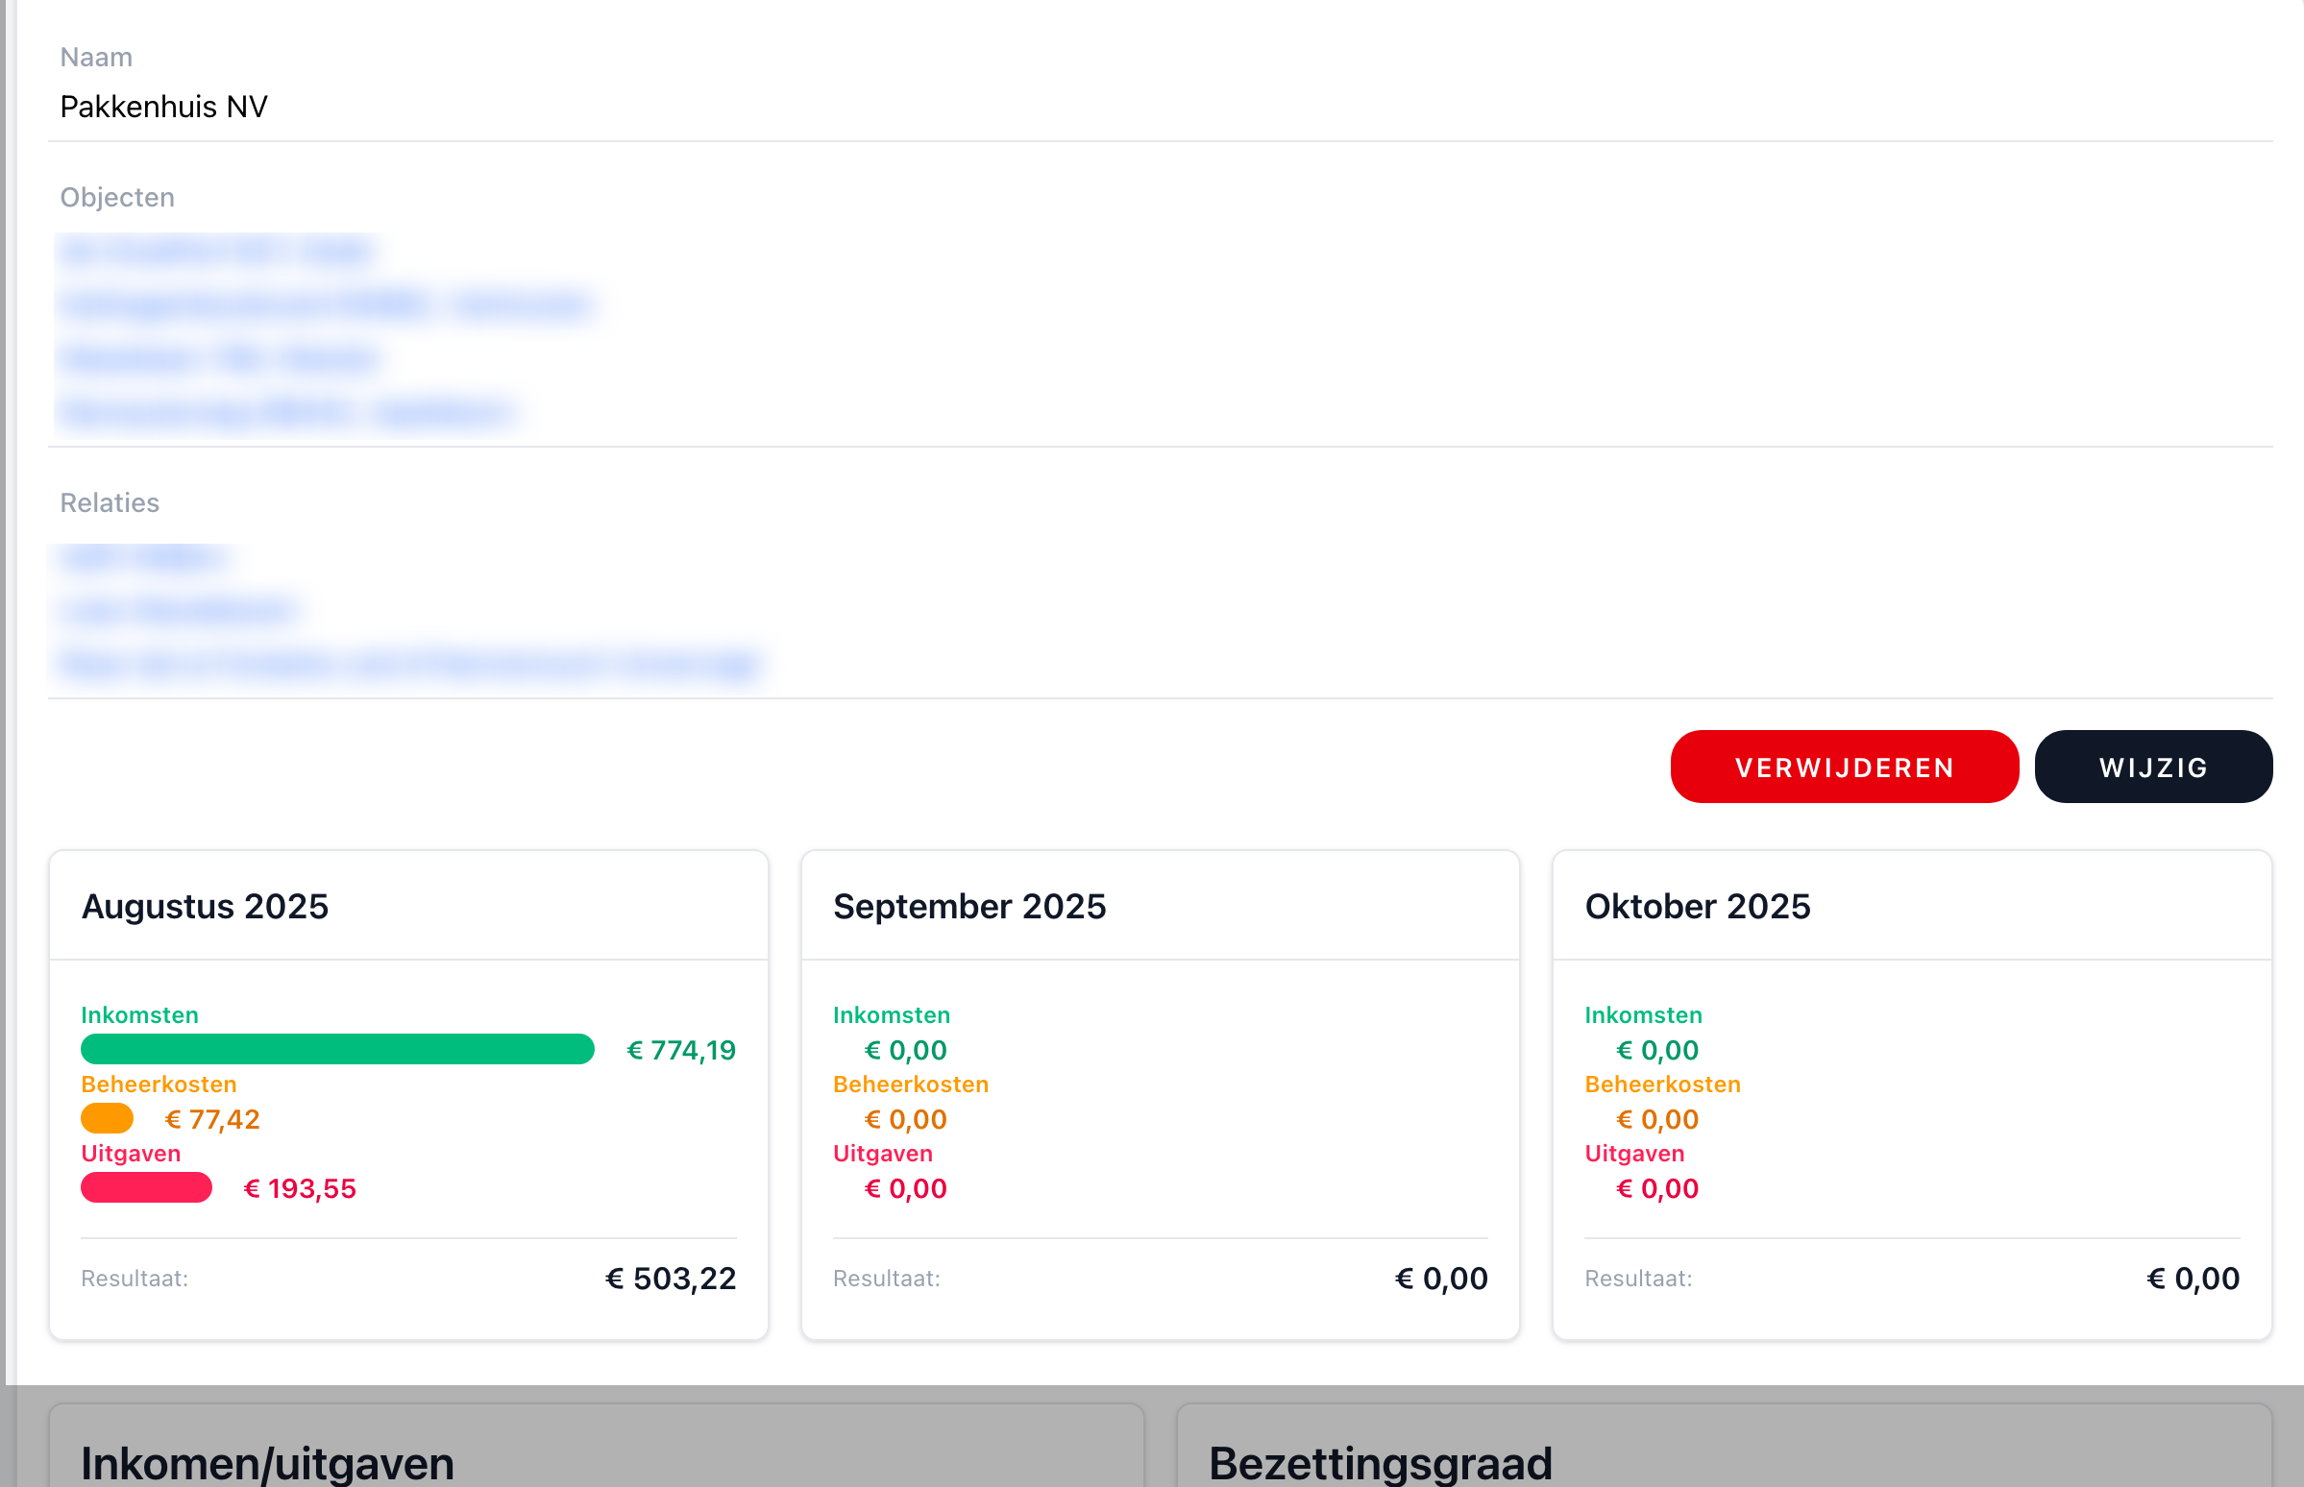Click the red VERWIJDEREN button
The image size is (2304, 1487).
[1844, 767]
